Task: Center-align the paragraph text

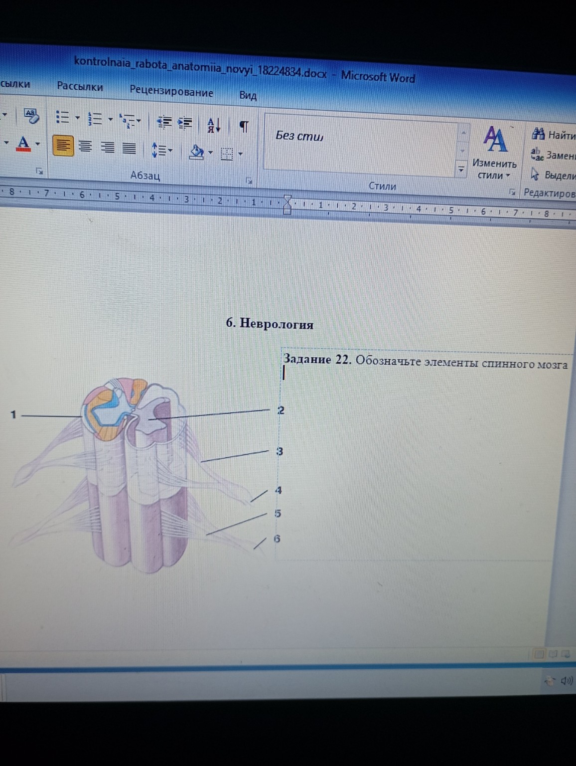Action: [x=86, y=147]
